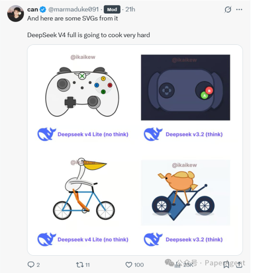The height and width of the screenshot is (273, 253).
Task: Click the top-left Deepseek v4 Lite label
Action: click(93, 134)
